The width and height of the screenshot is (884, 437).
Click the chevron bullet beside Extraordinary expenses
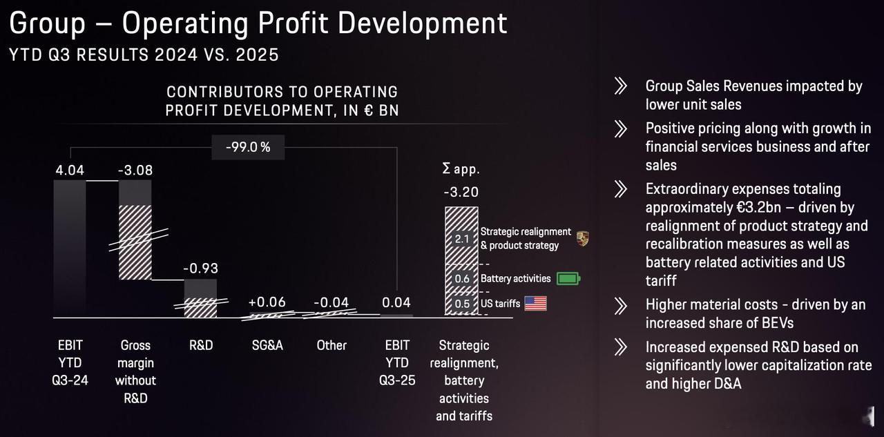(x=621, y=189)
